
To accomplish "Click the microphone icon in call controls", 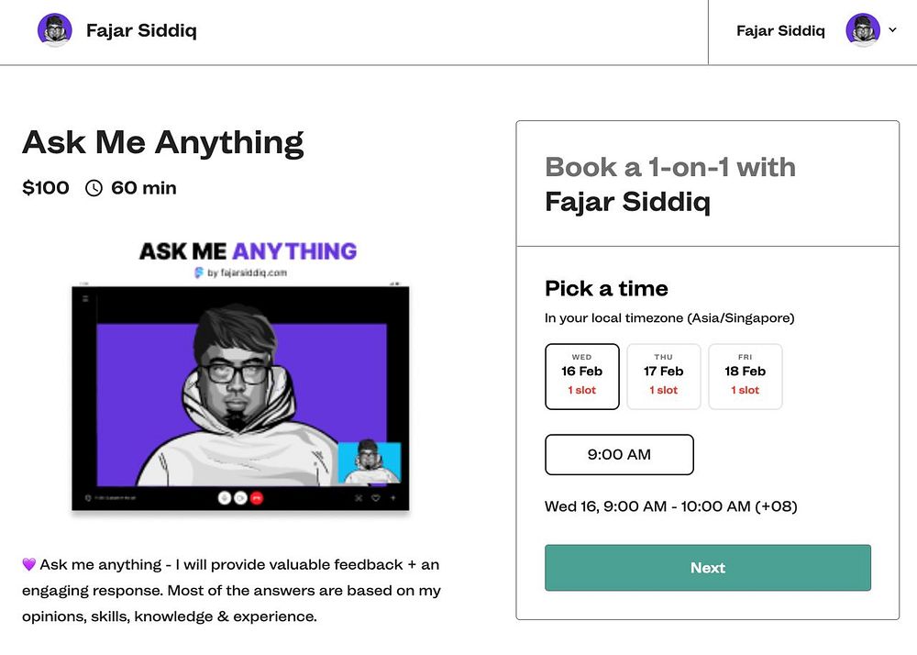I will tap(224, 498).
